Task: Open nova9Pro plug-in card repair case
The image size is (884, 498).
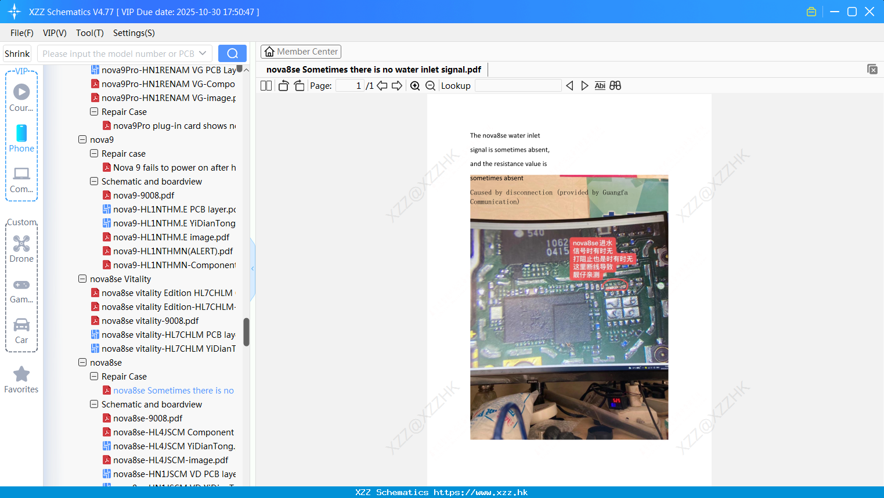Action: (174, 126)
